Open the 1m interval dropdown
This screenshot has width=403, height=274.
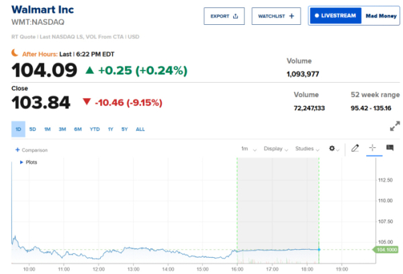pyautogui.click(x=249, y=149)
